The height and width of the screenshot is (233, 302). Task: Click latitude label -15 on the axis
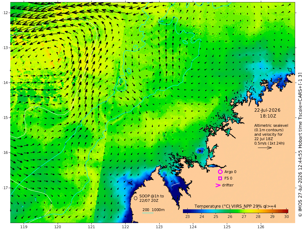point(5,118)
